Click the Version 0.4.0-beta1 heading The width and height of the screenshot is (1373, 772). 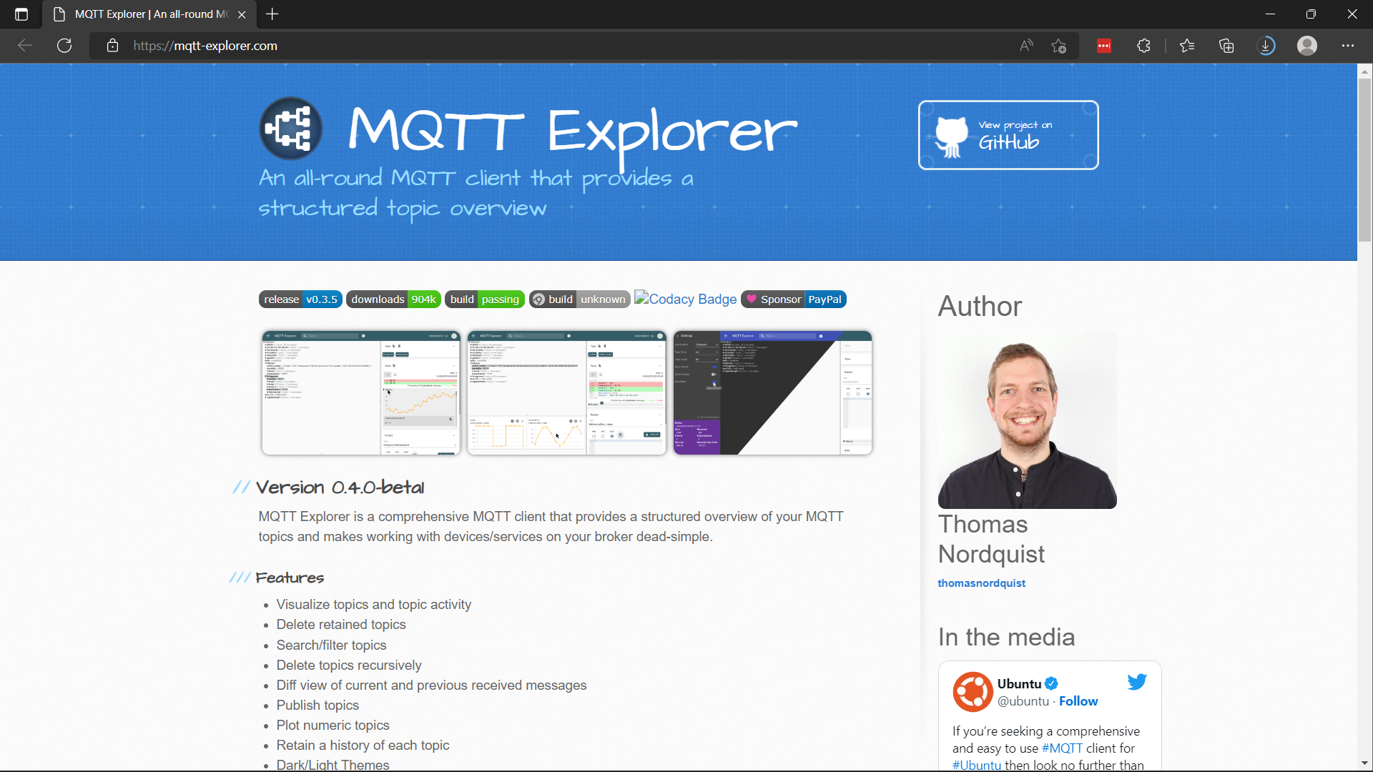click(x=340, y=488)
